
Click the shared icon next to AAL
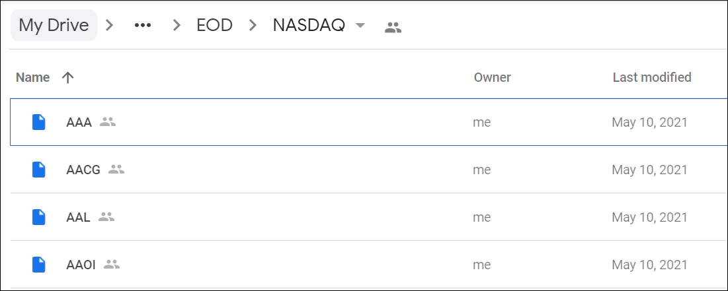tap(106, 216)
